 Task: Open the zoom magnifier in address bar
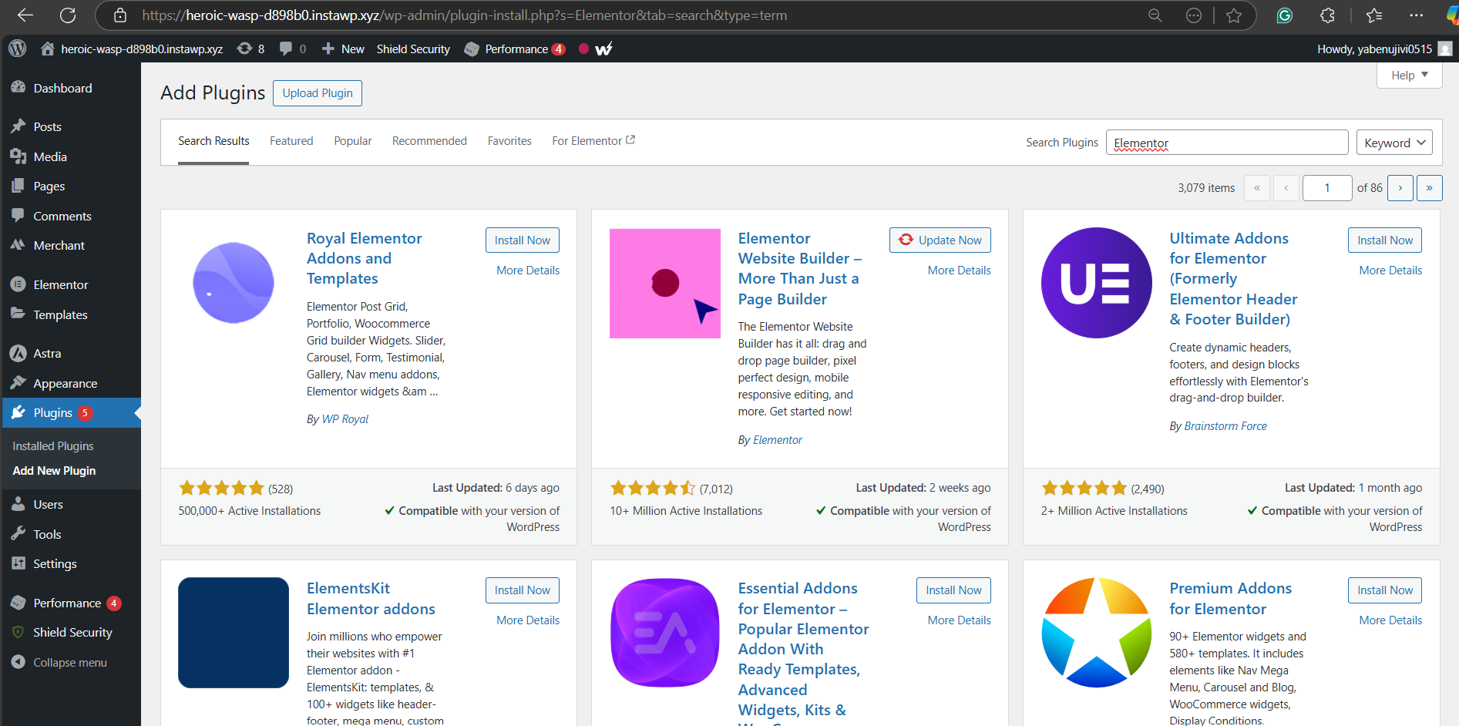[1155, 15]
